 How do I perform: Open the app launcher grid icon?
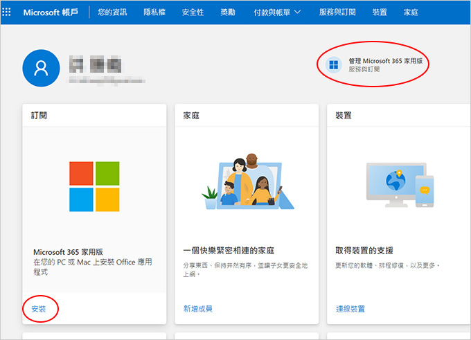(6, 12)
